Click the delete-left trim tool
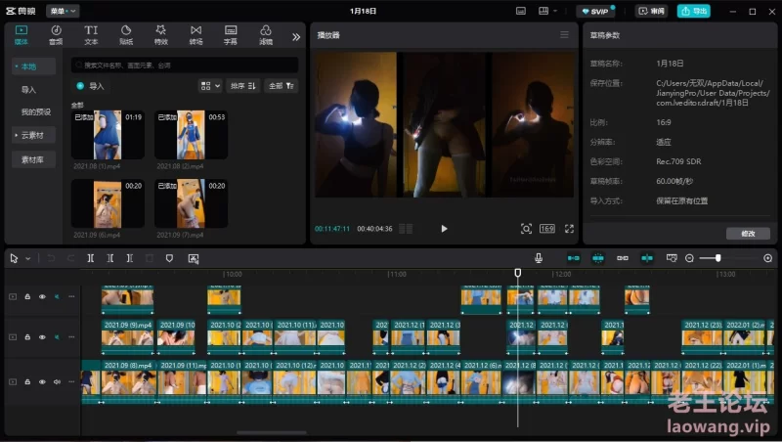 109,258
